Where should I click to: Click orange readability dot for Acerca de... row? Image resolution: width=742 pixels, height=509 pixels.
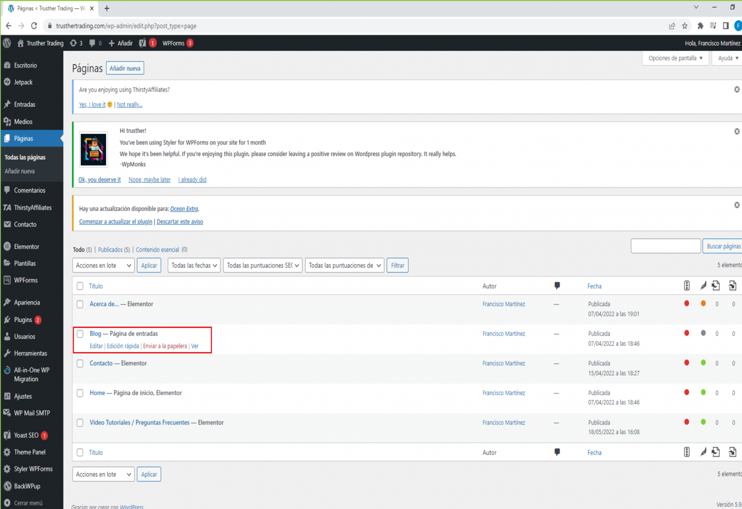tap(703, 304)
